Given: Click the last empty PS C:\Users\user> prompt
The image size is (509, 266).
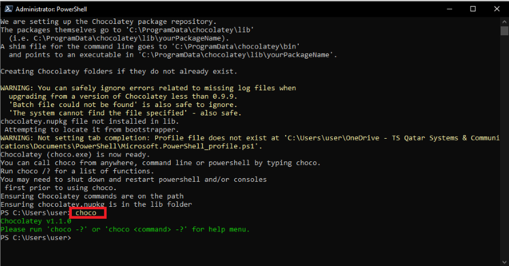Looking at the screenshot, I should pyautogui.click(x=36, y=238).
